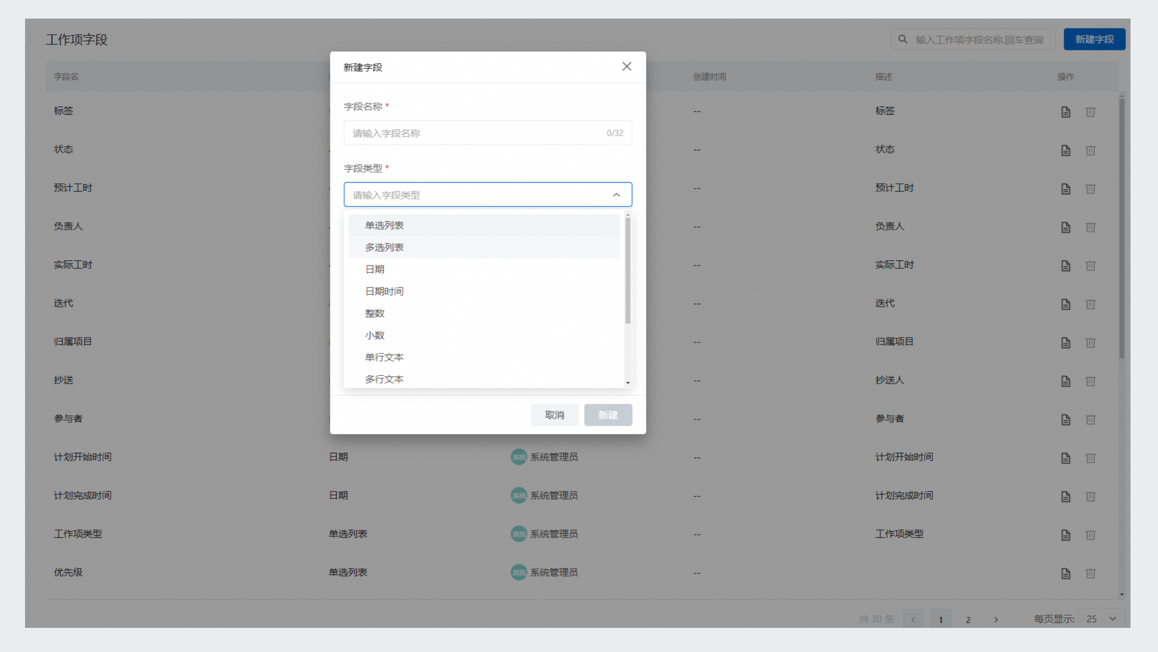Click trash icon in 归属项目 row
Image resolution: width=1158 pixels, height=652 pixels.
coord(1090,343)
